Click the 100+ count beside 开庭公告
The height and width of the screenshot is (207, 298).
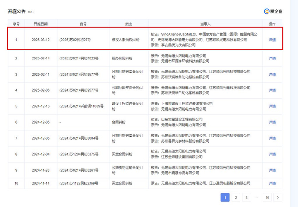point(31,12)
